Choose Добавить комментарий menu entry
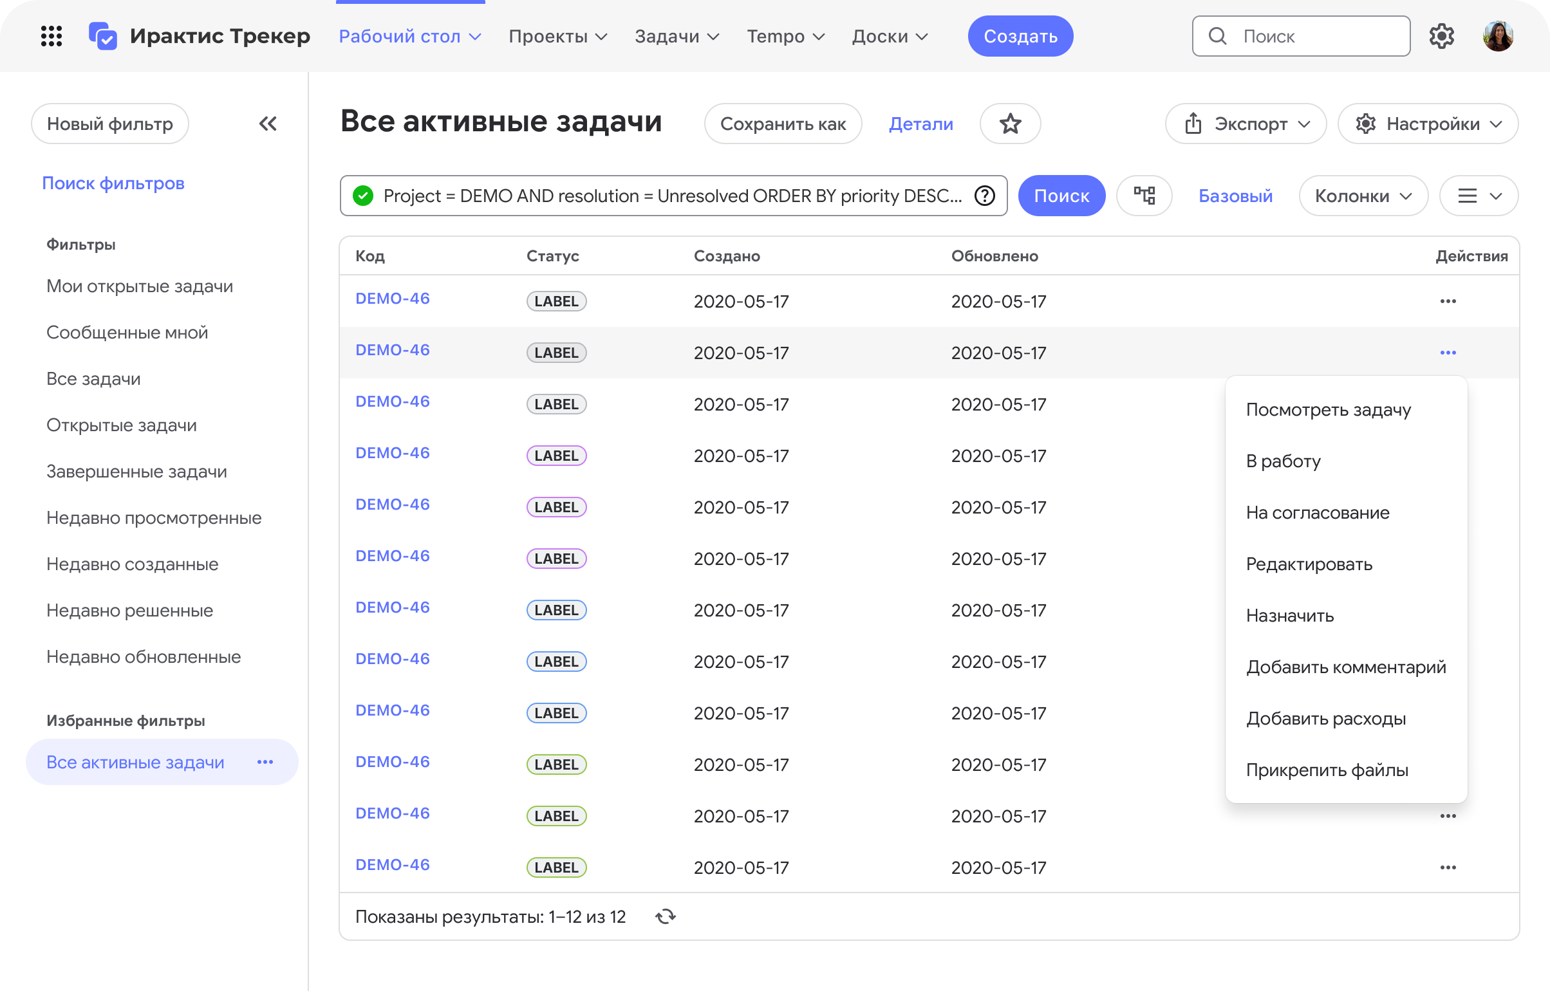 tap(1347, 667)
